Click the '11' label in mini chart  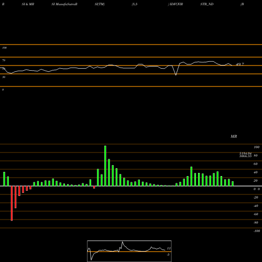click(169, 248)
